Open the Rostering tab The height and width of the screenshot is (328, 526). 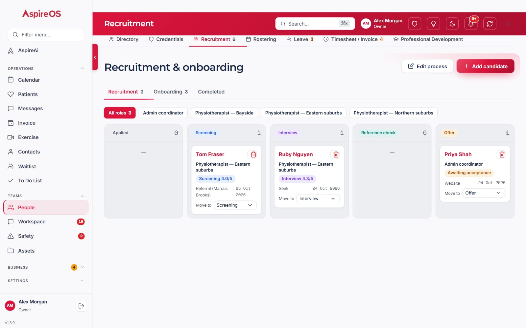261,39
